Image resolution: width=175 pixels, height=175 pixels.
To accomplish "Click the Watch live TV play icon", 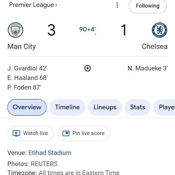I will point(16,133).
